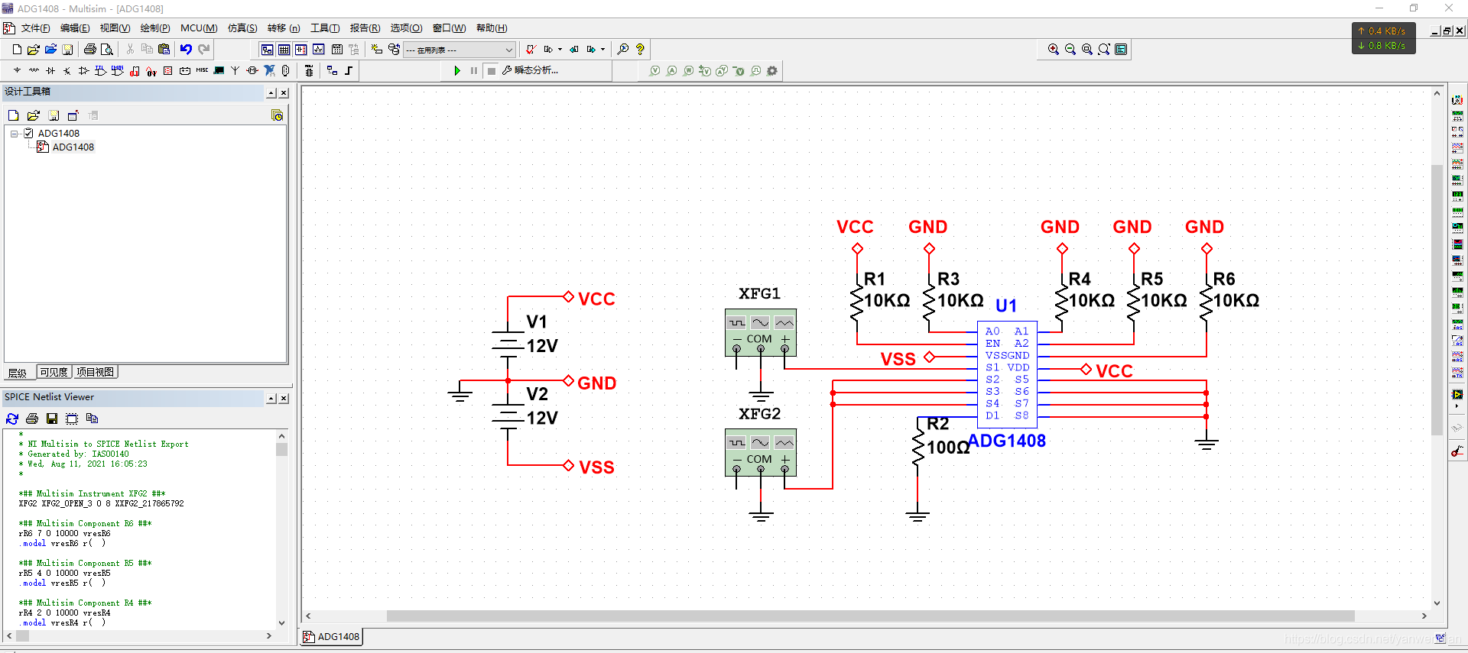Open the Postprocessor icon
The image size is (1468, 653).
click(x=336, y=50)
